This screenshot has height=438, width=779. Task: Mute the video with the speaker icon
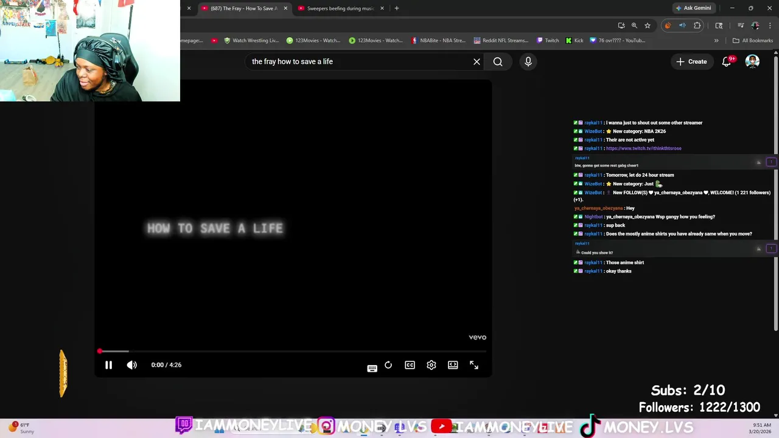[x=132, y=365]
